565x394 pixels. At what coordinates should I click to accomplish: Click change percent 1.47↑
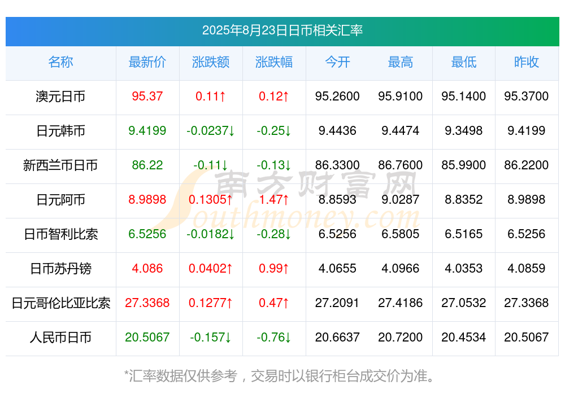point(274,199)
